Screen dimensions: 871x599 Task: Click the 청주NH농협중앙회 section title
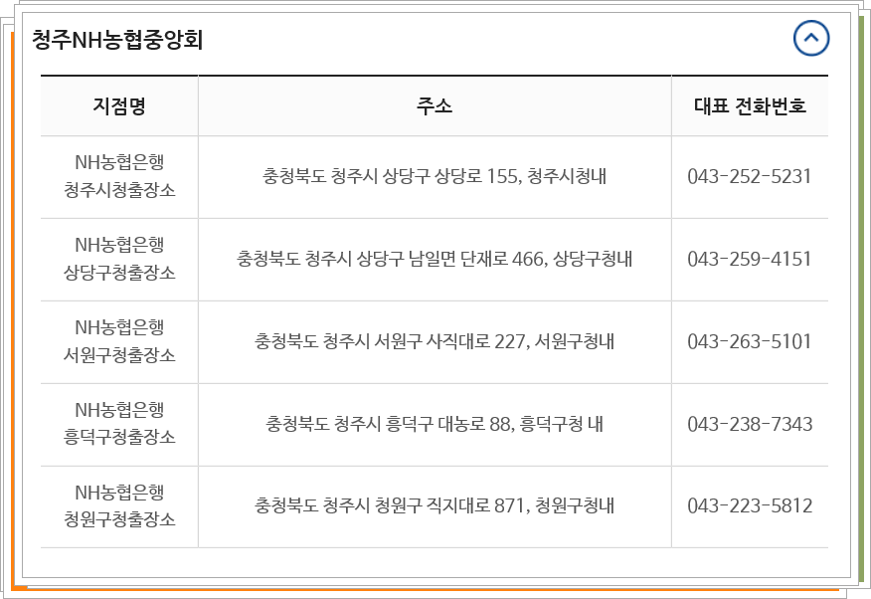point(117,40)
